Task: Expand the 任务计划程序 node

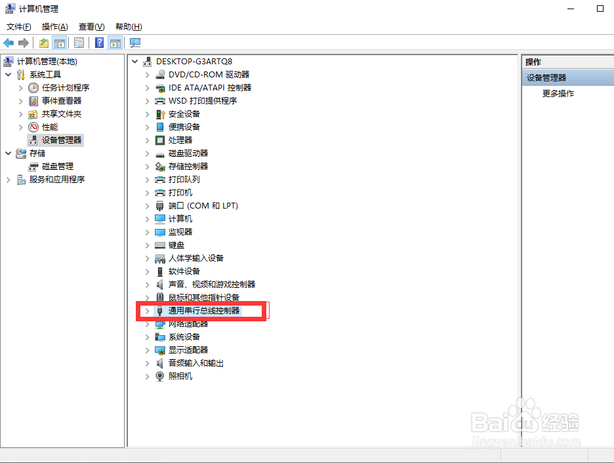Action: pos(21,88)
